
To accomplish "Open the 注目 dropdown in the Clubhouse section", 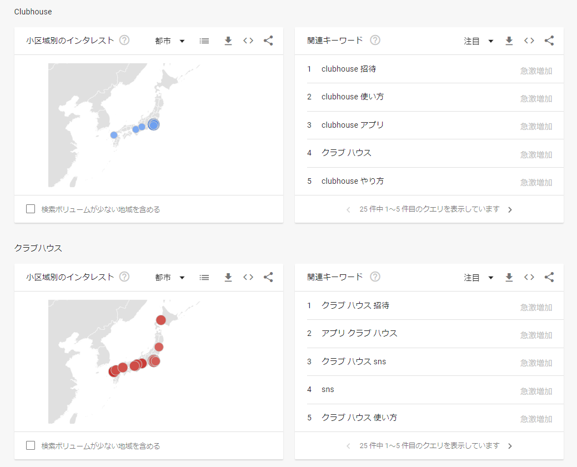I will pyautogui.click(x=478, y=41).
